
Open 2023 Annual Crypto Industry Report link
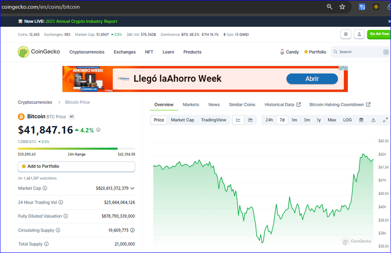[x=81, y=21]
